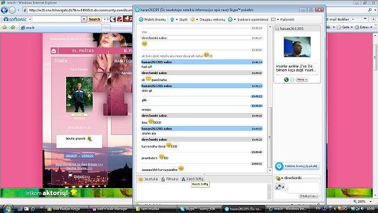Open the Filmukai mojis button
The width and height of the screenshot is (378, 213).
pyautogui.click(x=170, y=179)
